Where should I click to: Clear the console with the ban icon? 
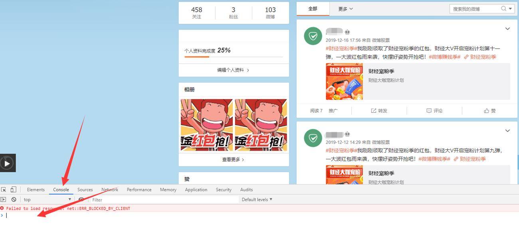[x=14, y=200]
